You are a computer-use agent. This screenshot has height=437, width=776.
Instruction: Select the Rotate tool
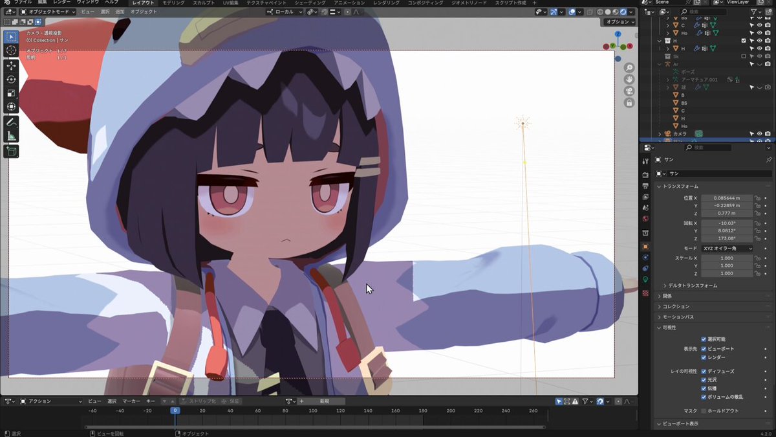coord(12,79)
